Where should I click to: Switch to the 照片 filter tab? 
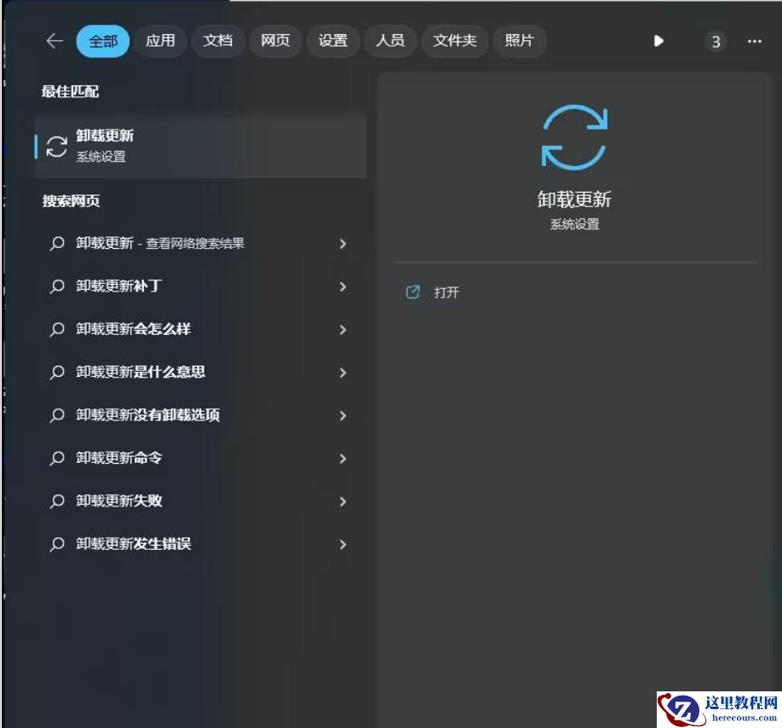click(x=520, y=41)
